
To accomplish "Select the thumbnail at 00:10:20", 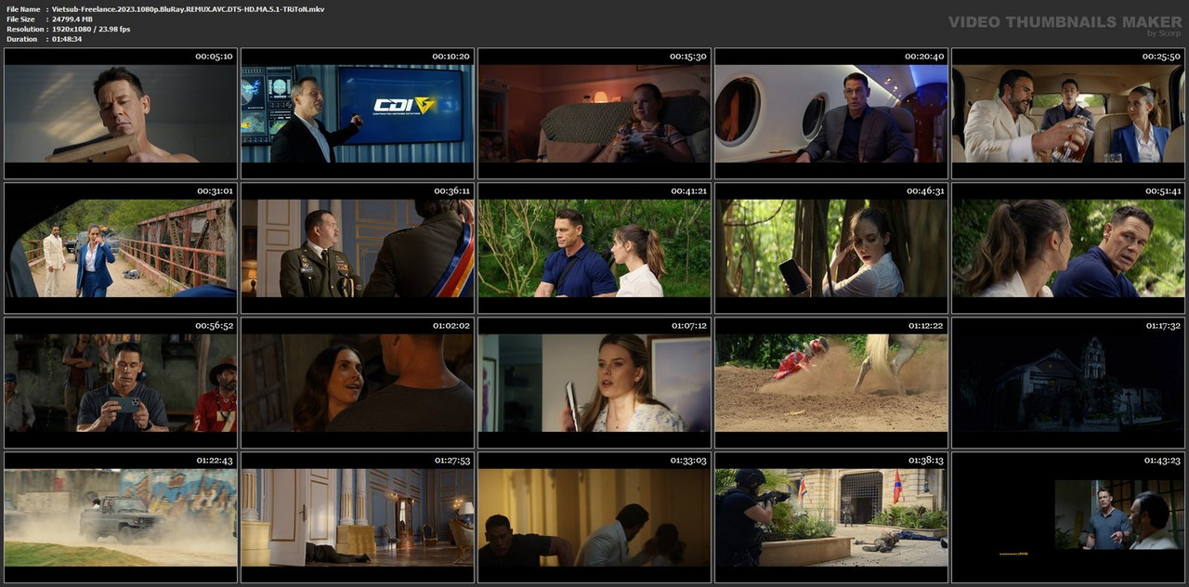I will [x=358, y=113].
